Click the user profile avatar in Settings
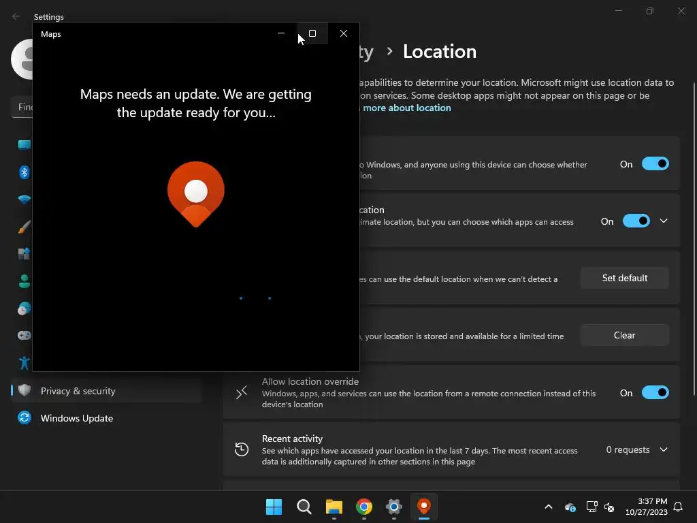The width and height of the screenshot is (697, 523). pyautogui.click(x=22, y=59)
